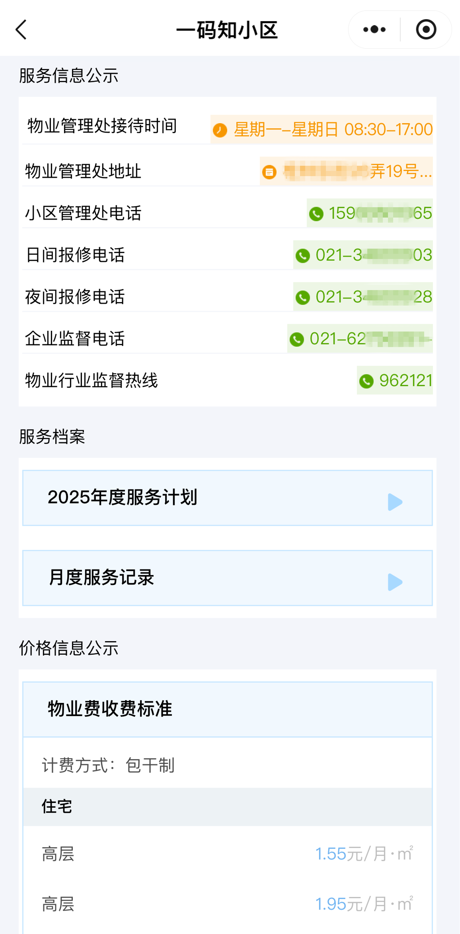Tap the 住宅 category header row
This screenshot has width=460, height=934.
pos(227,806)
